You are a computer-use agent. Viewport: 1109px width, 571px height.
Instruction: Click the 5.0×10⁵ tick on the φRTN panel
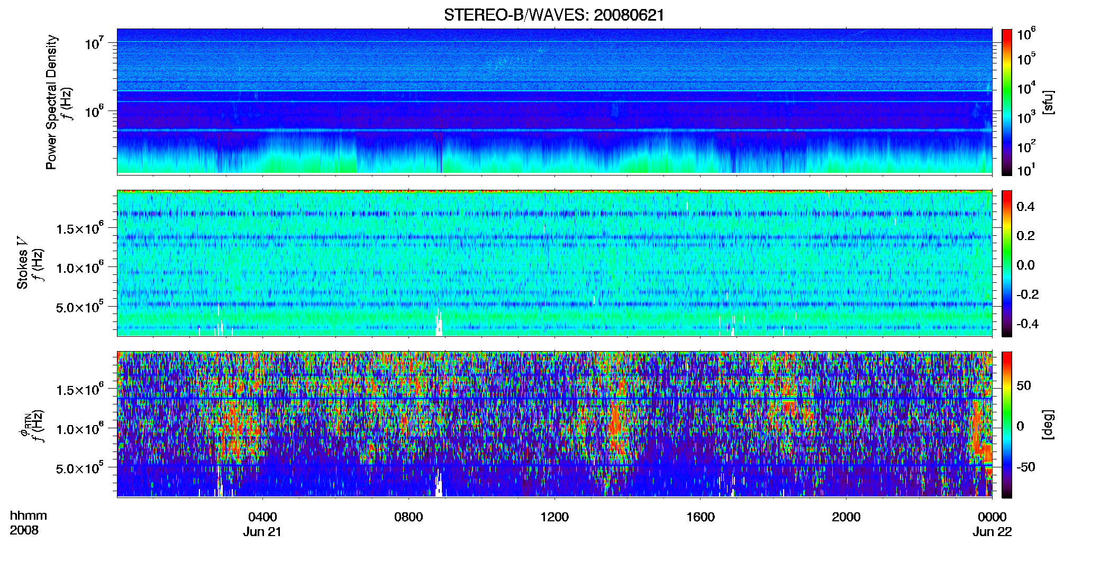click(x=80, y=468)
